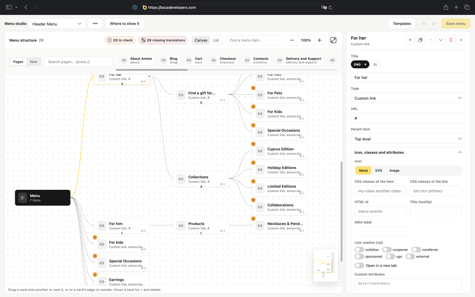Image resolution: width=475 pixels, height=297 pixels.
Task: Switch to List view
Action: click(x=216, y=40)
